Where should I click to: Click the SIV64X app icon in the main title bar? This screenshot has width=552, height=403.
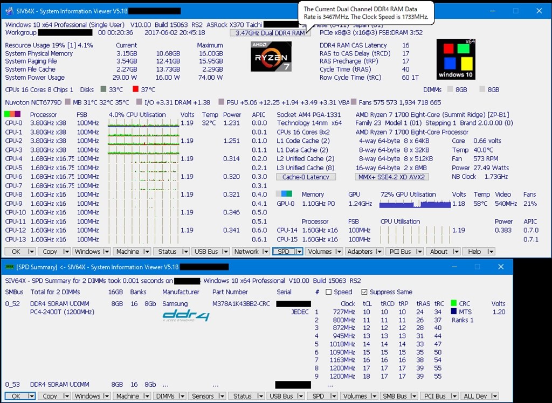pyautogui.click(x=10, y=11)
